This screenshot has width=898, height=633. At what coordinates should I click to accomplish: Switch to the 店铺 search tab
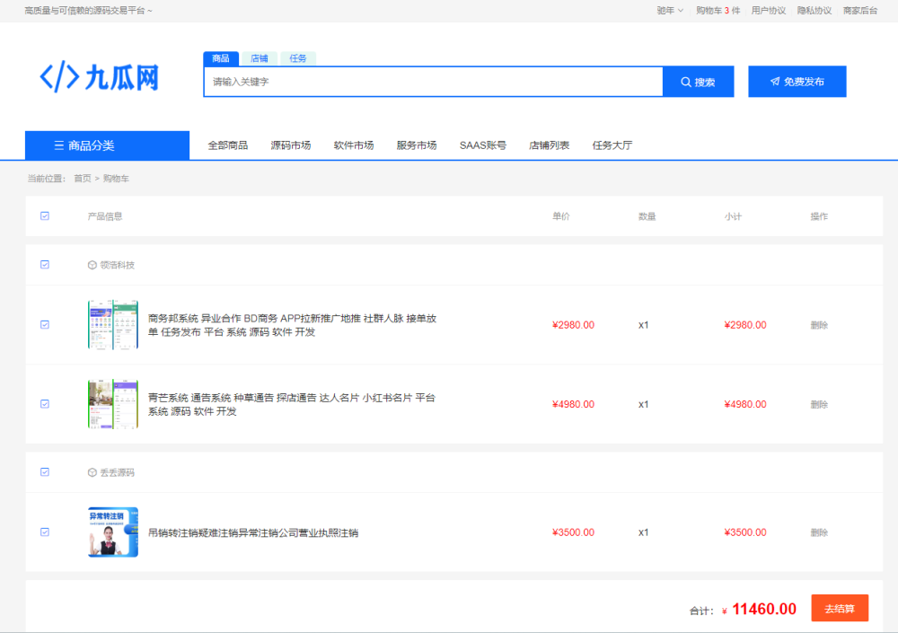pyautogui.click(x=259, y=58)
